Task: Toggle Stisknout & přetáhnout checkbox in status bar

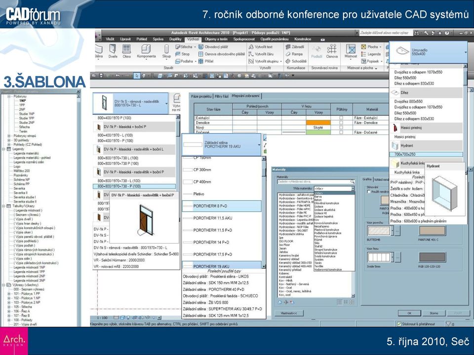Action: (399, 324)
